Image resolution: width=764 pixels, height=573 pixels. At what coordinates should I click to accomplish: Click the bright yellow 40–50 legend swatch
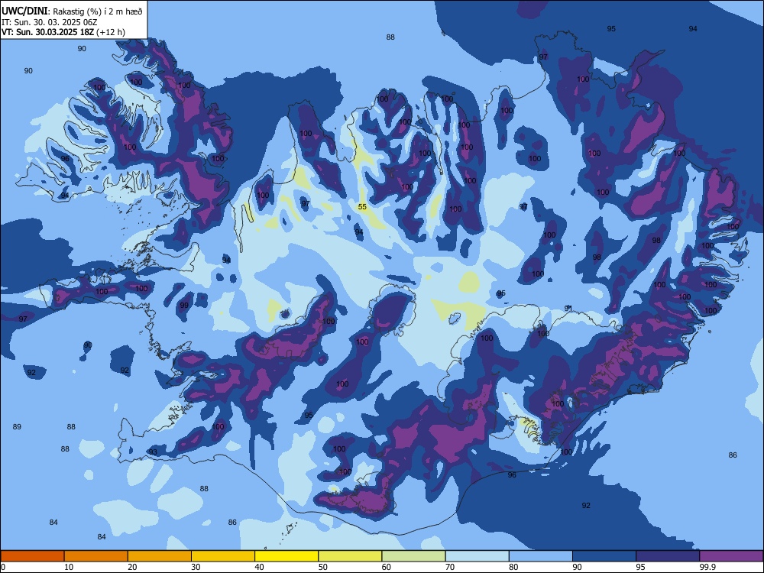pyautogui.click(x=286, y=556)
